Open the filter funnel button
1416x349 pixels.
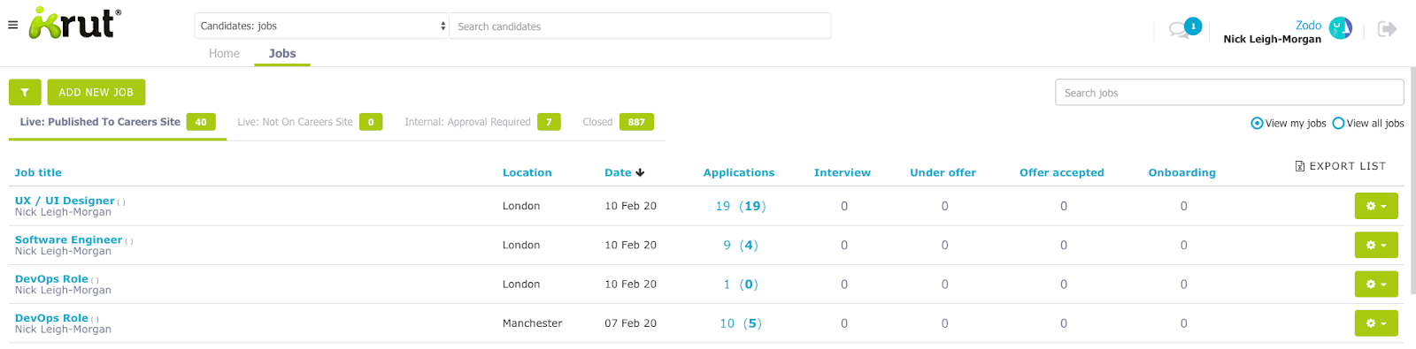click(x=25, y=92)
